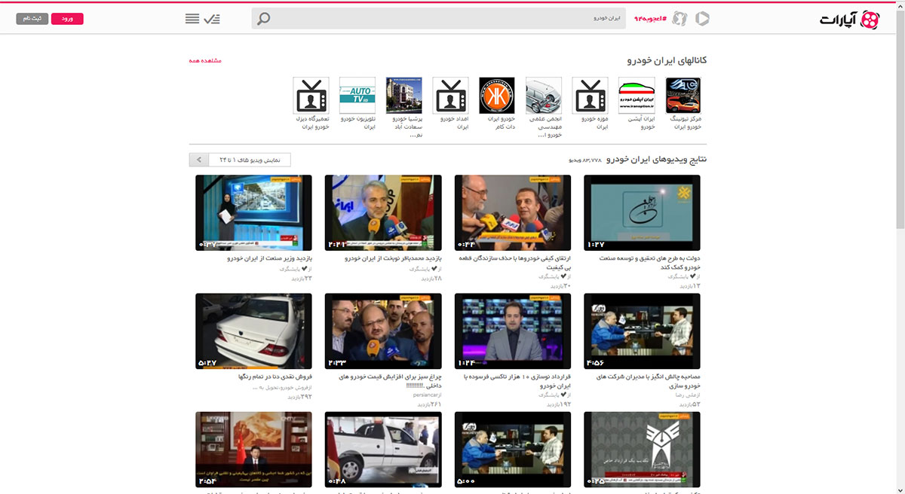
Task: Open title دولت به طرح های تحقیق و توسعه
Action: tap(649, 263)
